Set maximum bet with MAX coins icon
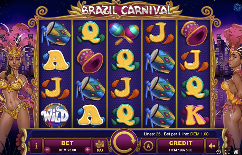Image resolution: width=242 pixels, height=155 pixels. (100, 146)
